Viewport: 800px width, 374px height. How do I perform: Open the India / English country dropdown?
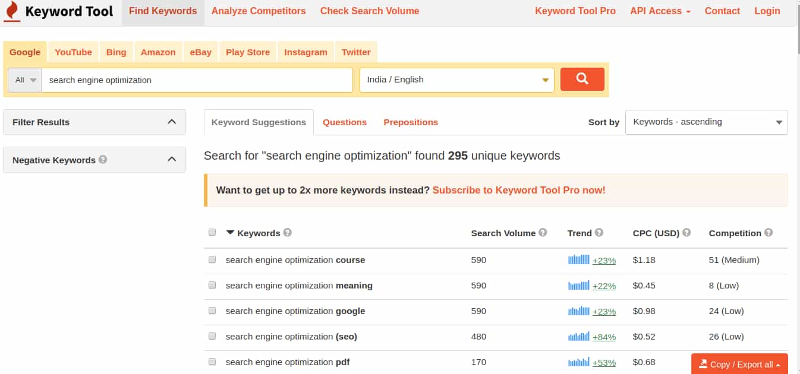click(x=457, y=80)
